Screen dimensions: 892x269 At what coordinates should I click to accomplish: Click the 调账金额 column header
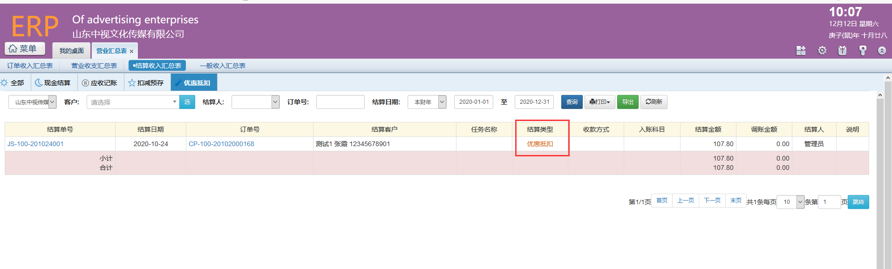click(x=764, y=129)
